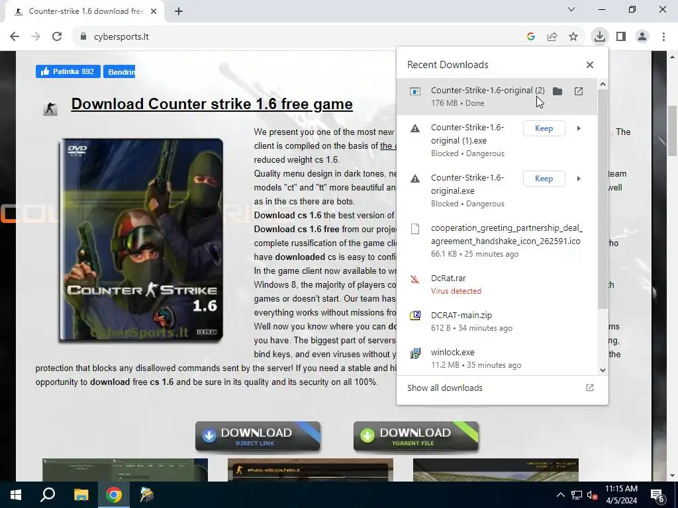Open the Chrome three-dot menu

663,37
